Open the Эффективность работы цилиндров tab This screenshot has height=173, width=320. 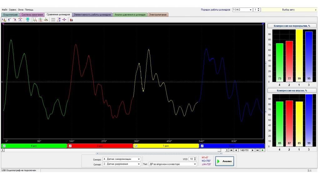point(92,15)
